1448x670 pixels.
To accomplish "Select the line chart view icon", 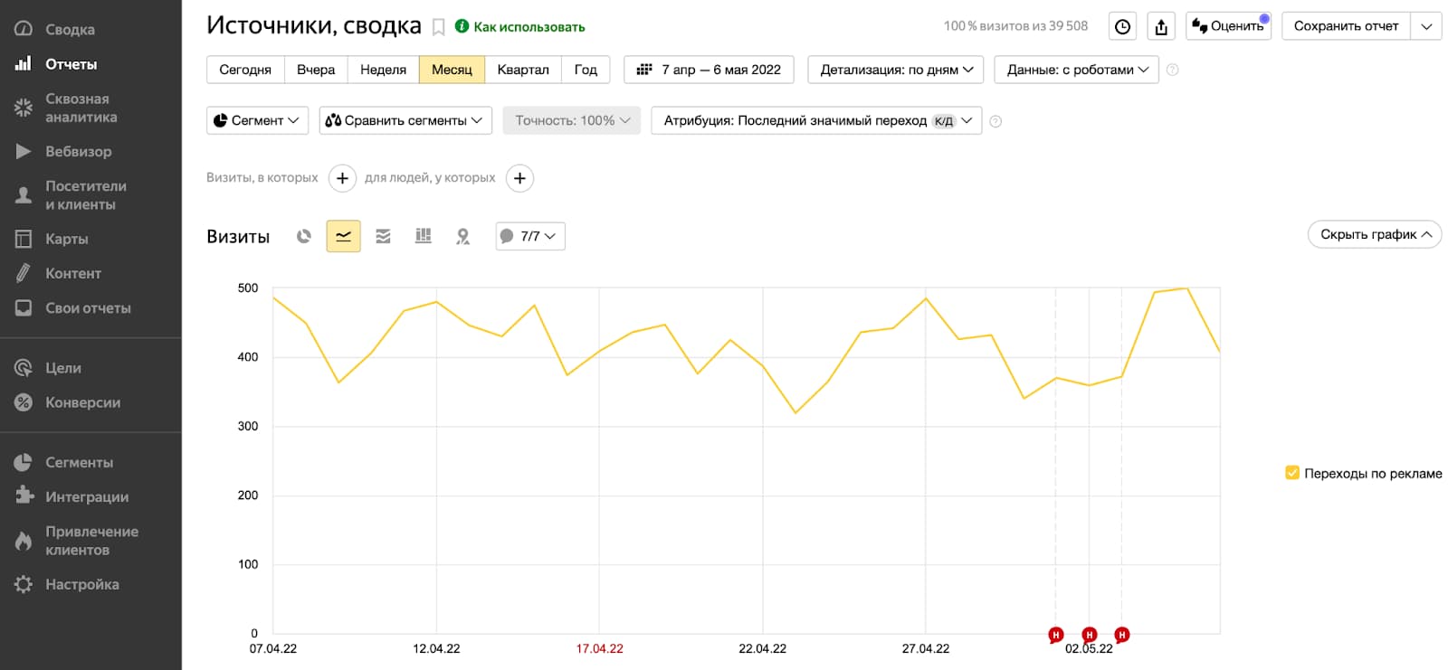I will coord(343,236).
